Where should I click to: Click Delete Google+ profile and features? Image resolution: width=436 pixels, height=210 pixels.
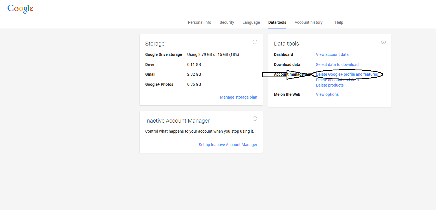347,74
